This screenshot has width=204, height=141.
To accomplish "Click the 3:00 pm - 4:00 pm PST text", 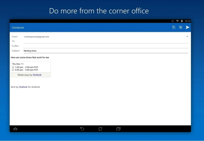I will [x=26, y=70].
